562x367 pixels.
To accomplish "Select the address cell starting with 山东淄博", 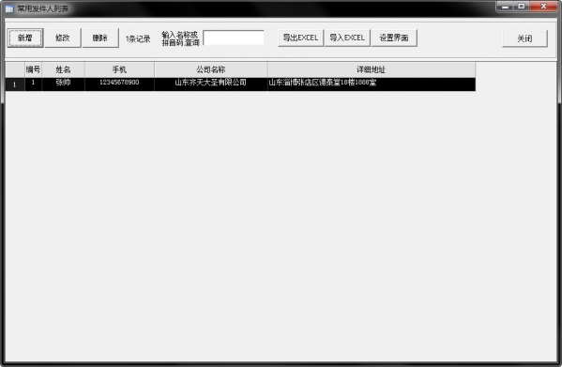I will point(372,84).
